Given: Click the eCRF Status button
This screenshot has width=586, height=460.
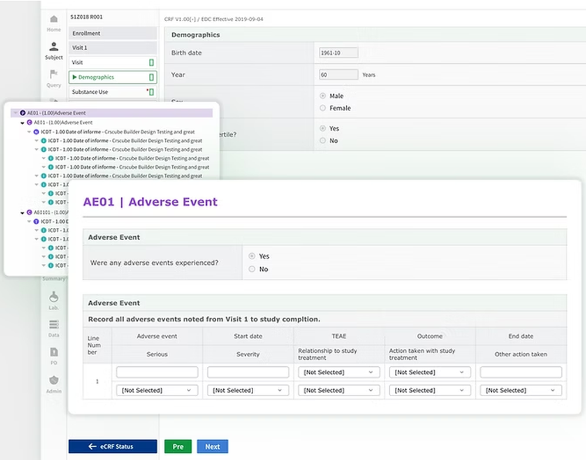Looking at the screenshot, I should coord(112,446).
